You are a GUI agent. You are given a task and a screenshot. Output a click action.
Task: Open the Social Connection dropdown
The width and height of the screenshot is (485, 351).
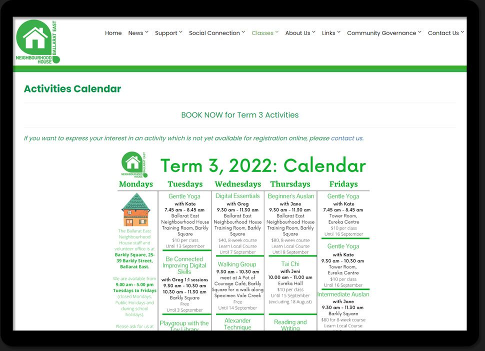click(x=216, y=33)
